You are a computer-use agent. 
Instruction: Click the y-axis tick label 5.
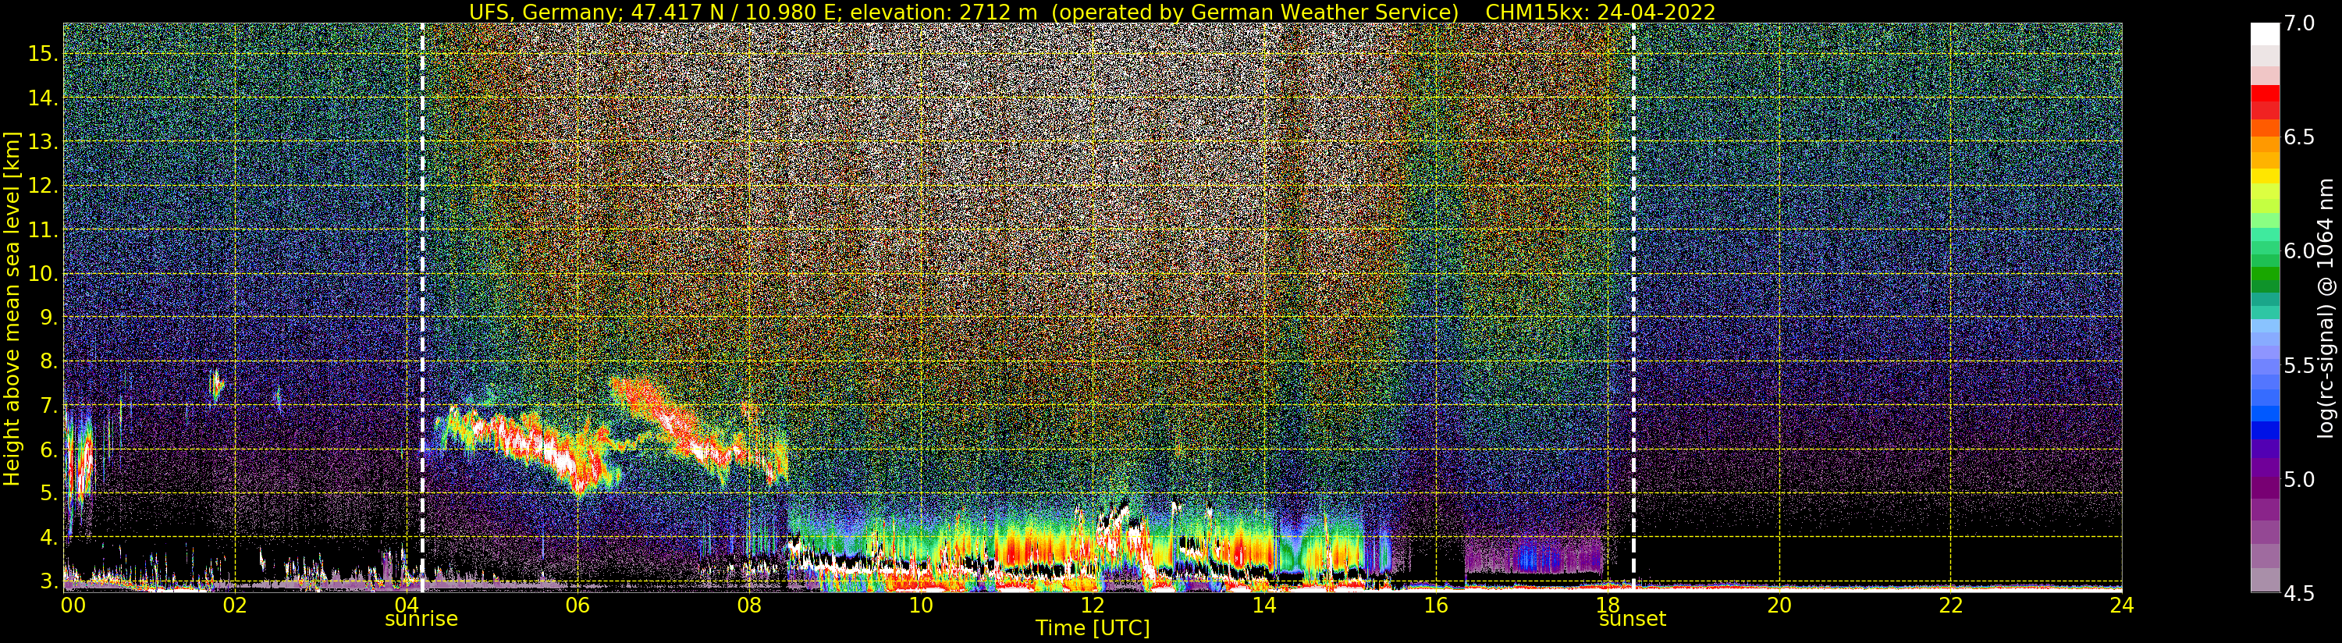click(x=49, y=494)
